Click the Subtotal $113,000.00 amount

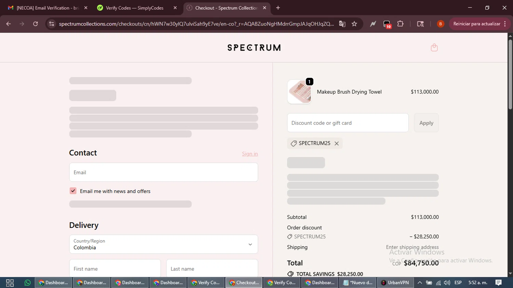tap(425, 217)
